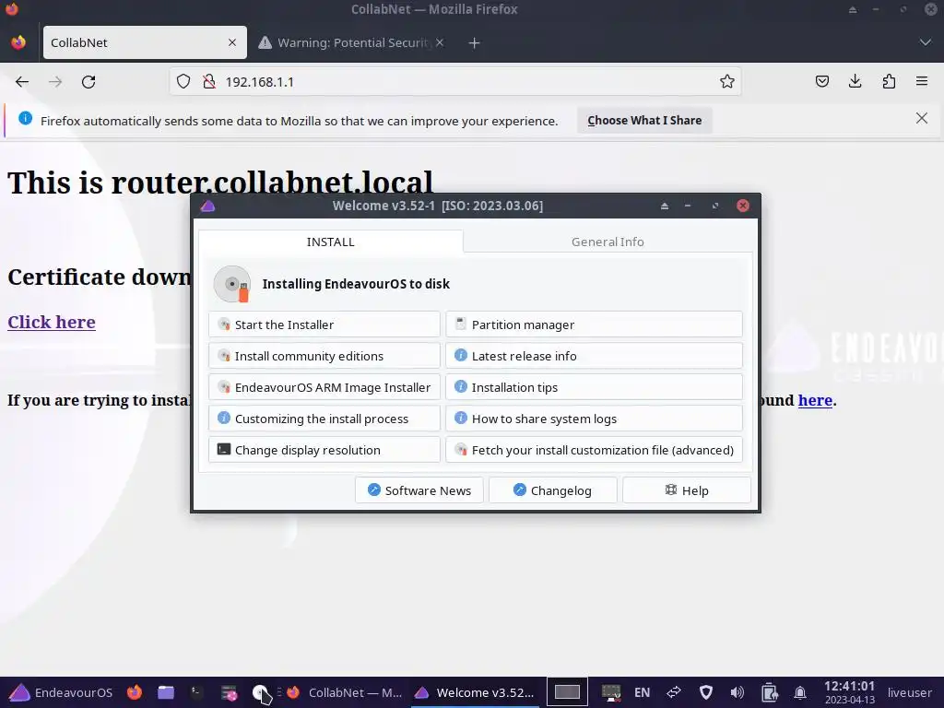This screenshot has width=944, height=708.
Task: Click the EN keyboard layout indicator
Action: tap(643, 692)
